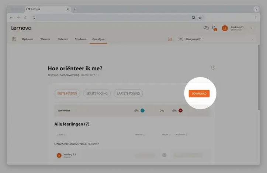Click the red minus circle in gemiddelde row
This screenshot has height=173, width=267.
click(180, 110)
